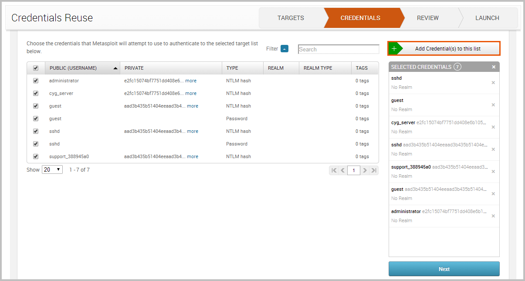Screen dimensions: 525x281
Task: Jump to the last results page
Action: 374,170
